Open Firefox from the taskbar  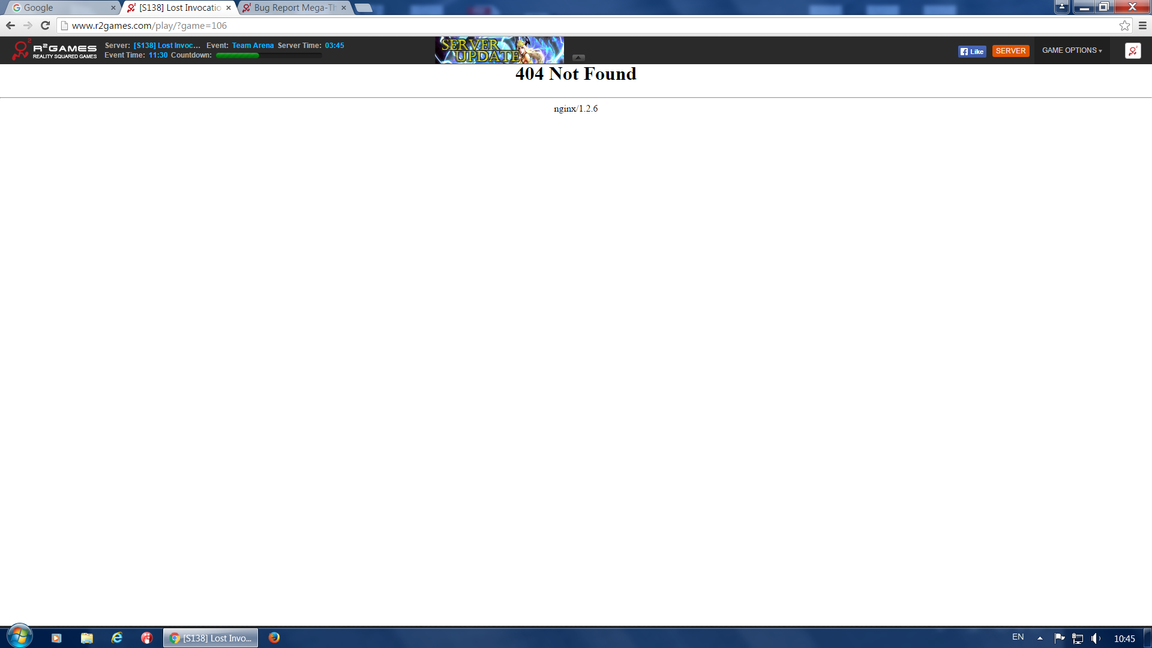274,638
